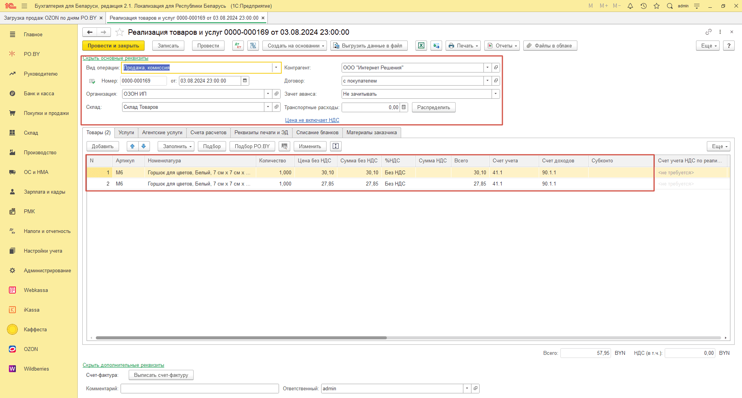Click Выписать счет-фактуру button
This screenshot has height=398, width=742.
pyautogui.click(x=161, y=375)
